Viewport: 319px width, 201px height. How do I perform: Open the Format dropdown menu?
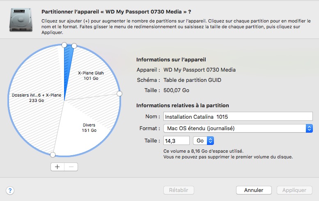pos(238,128)
